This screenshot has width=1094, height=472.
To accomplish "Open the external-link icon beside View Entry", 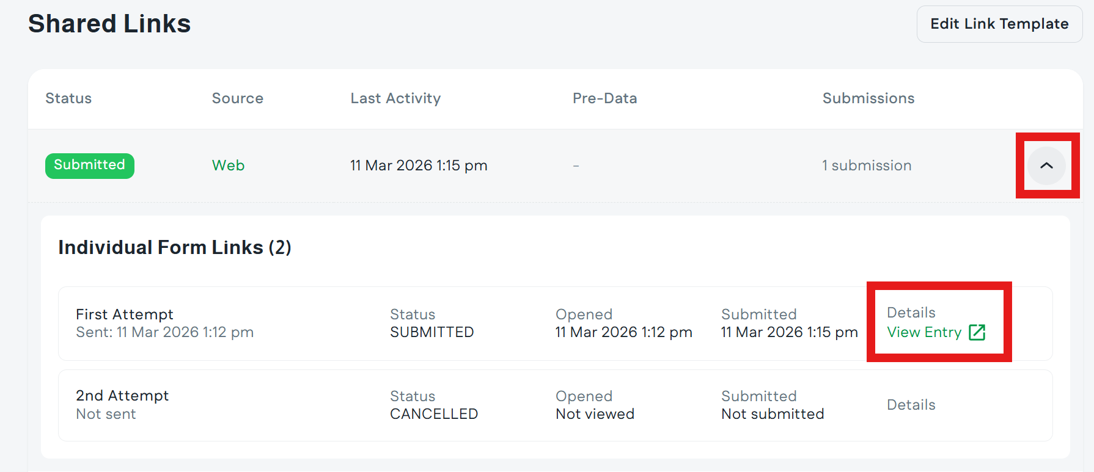I will [x=977, y=332].
